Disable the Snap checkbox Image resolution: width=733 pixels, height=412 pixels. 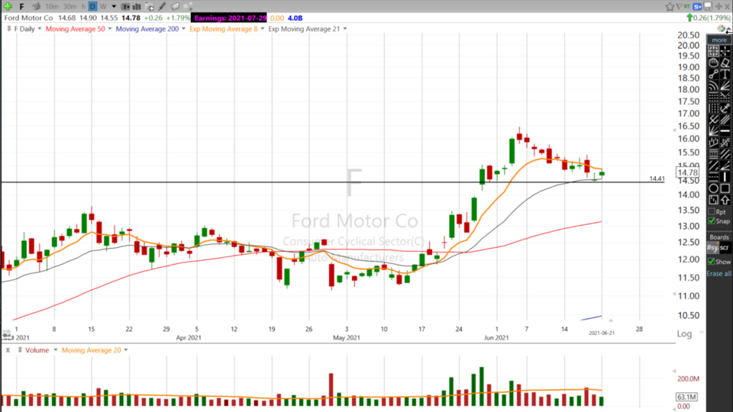tap(712, 221)
